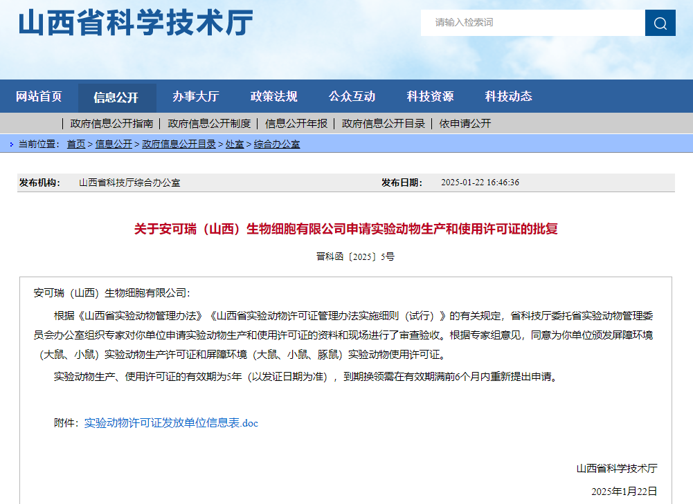Click 综合办公室 breadcrumb link
This screenshot has width=693, height=504.
[277, 144]
